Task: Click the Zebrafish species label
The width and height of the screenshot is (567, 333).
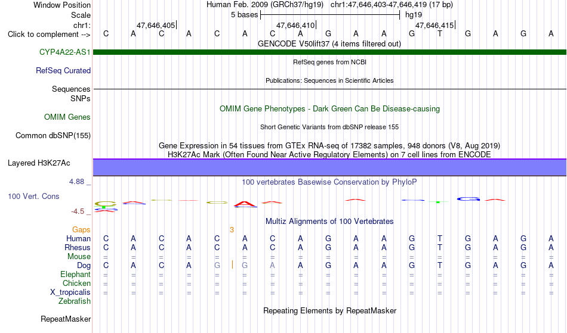Action: tap(75, 301)
